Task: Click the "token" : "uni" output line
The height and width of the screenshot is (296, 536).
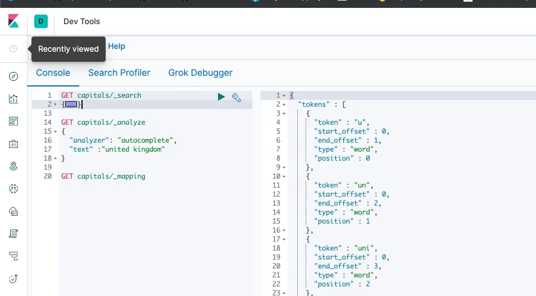Action: [x=346, y=248]
